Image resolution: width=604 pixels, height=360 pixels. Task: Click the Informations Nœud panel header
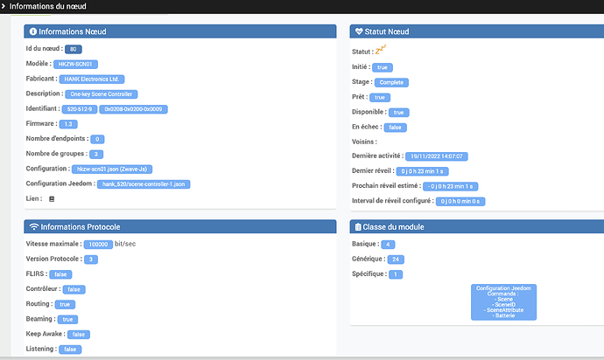[180, 31]
